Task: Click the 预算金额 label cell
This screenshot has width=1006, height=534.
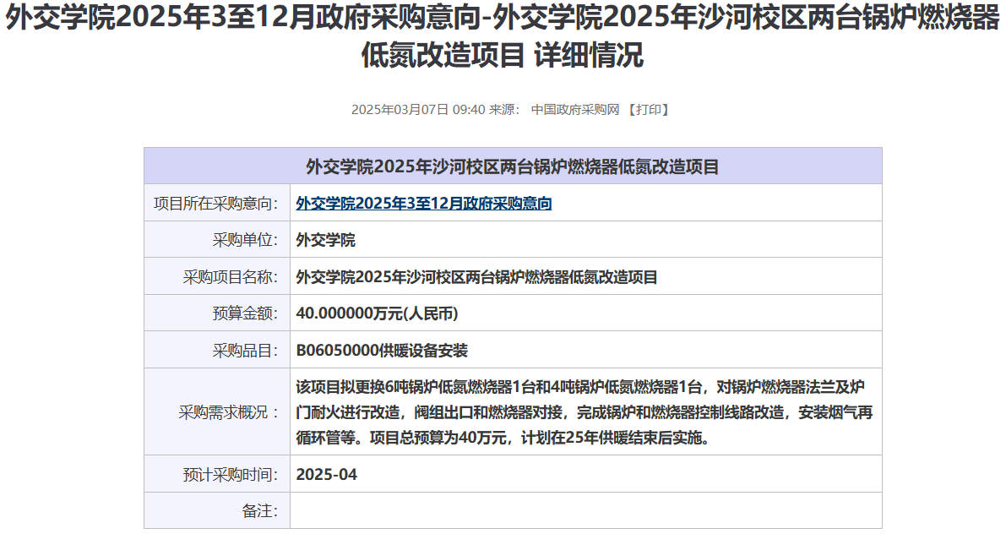Action: tap(245, 313)
